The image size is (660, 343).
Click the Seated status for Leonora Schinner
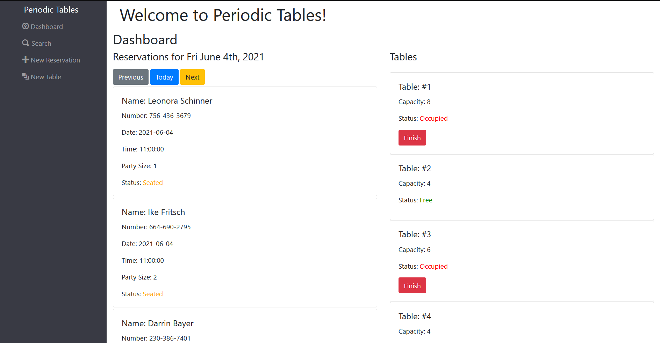pos(152,182)
